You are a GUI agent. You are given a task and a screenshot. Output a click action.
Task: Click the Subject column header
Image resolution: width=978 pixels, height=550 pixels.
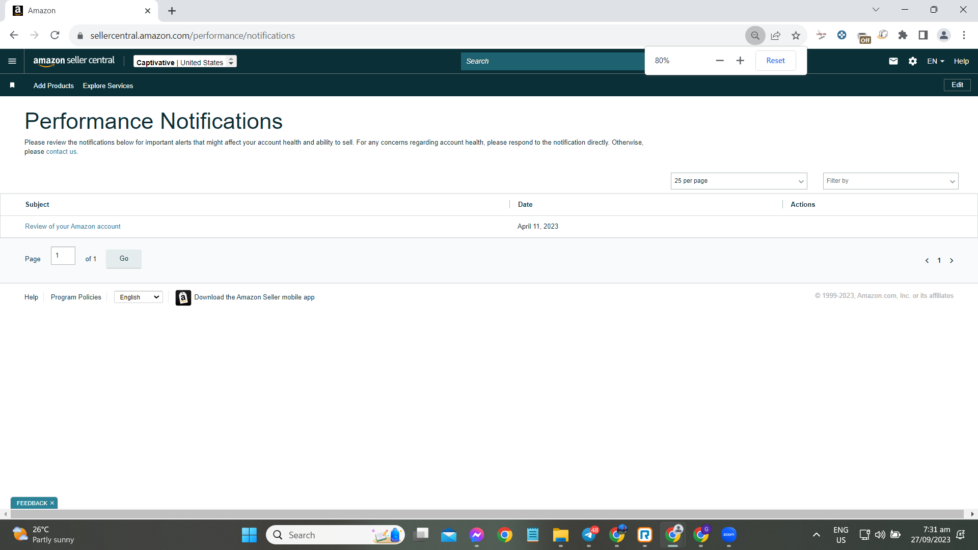37,204
